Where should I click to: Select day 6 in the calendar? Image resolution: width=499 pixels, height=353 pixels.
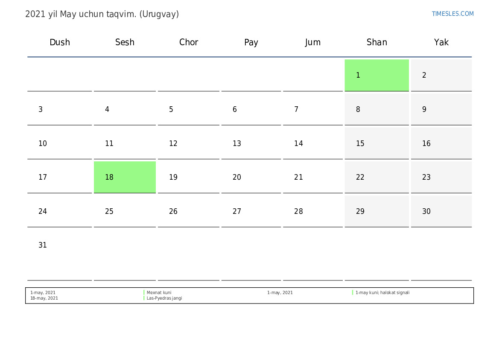[251, 109]
